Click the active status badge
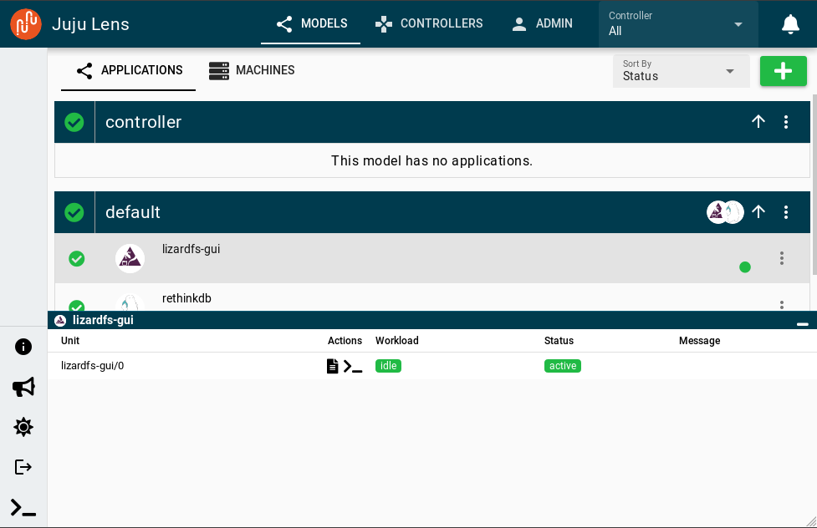This screenshot has width=817, height=528. (563, 366)
